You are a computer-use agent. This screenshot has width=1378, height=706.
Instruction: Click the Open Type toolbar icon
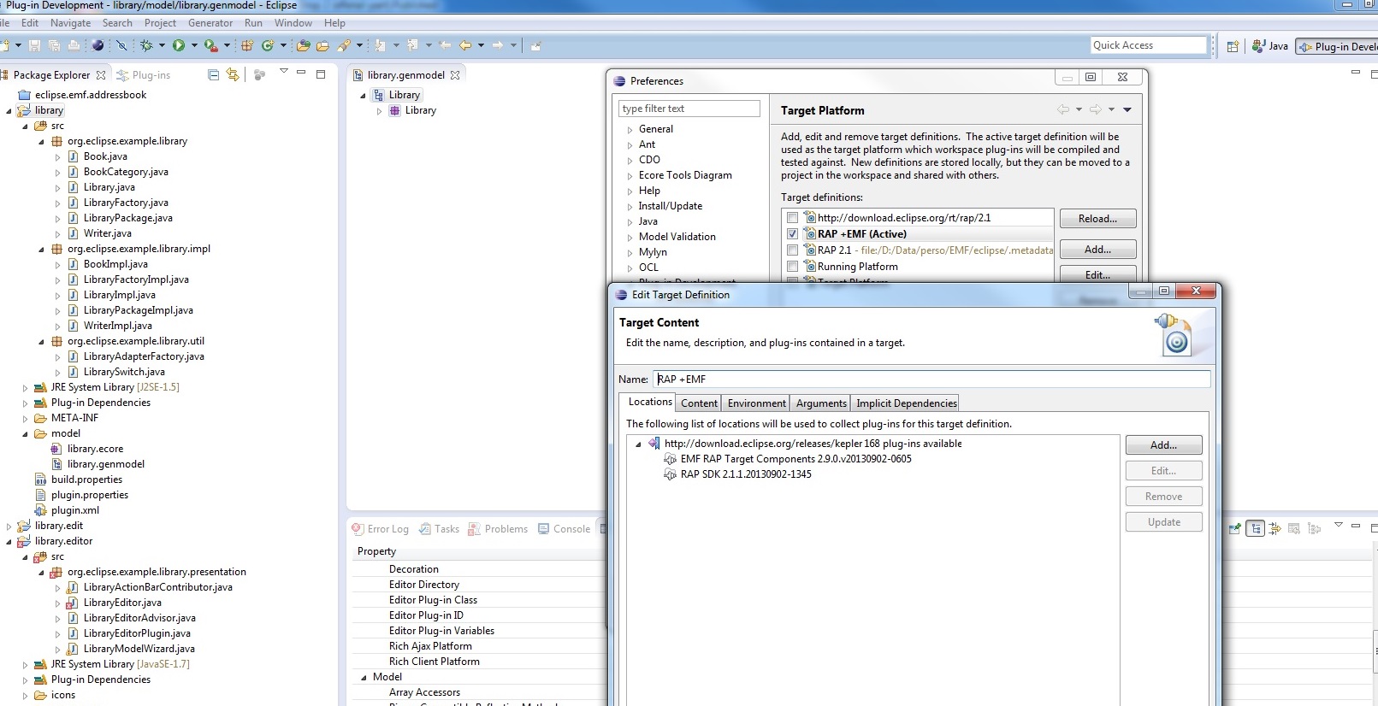pyautogui.click(x=304, y=45)
